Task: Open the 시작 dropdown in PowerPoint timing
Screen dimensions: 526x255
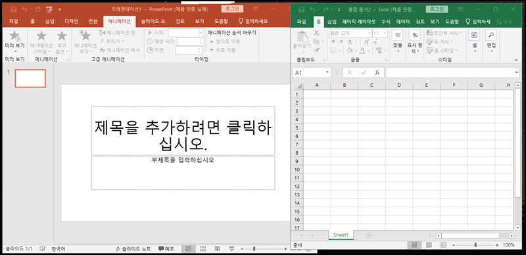Action: tap(201, 33)
